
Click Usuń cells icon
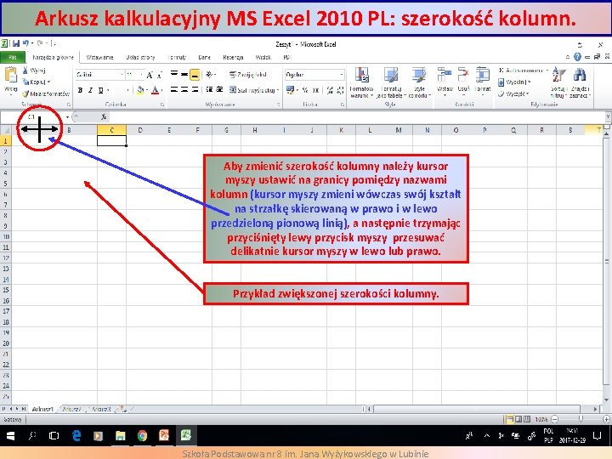pos(463,75)
